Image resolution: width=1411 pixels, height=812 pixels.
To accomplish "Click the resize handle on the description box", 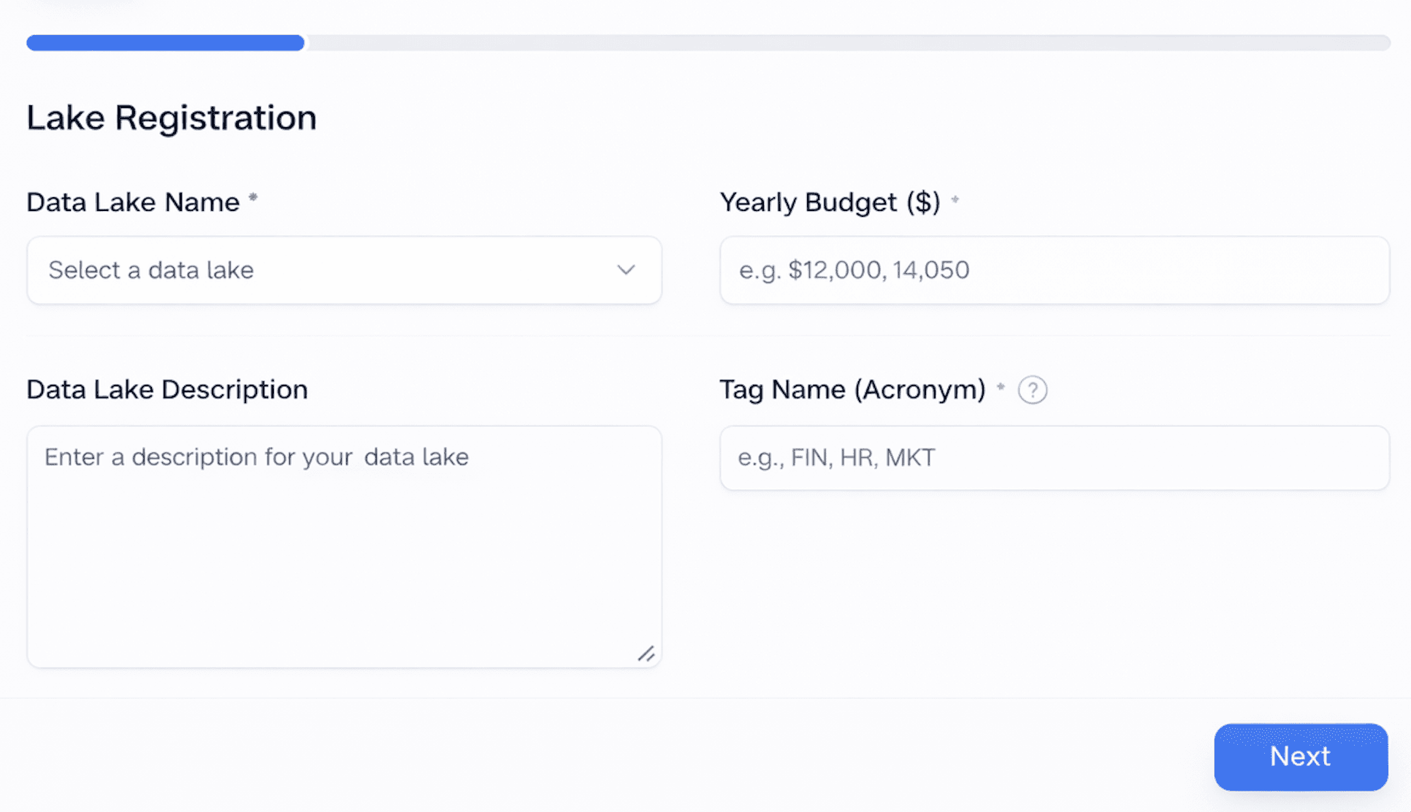I will [647, 655].
